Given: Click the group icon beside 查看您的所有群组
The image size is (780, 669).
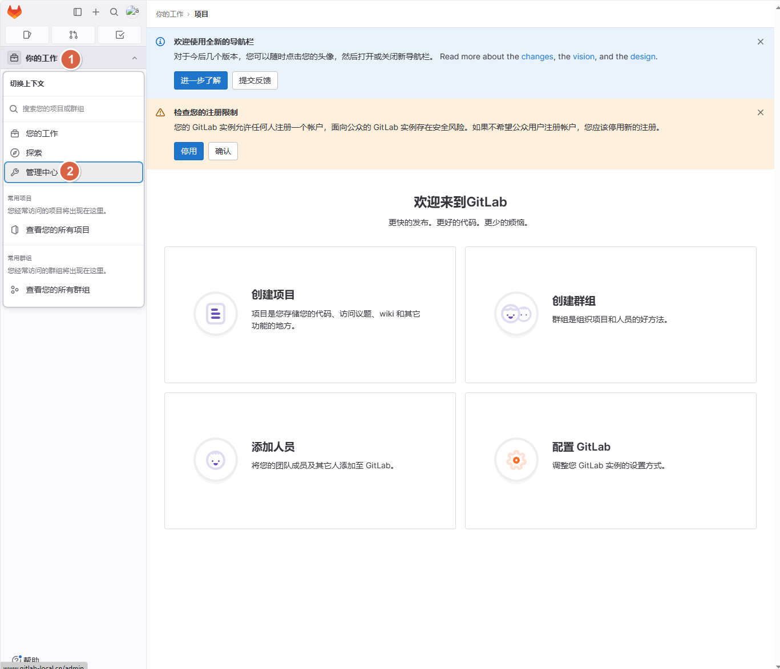Looking at the screenshot, I should [x=15, y=290].
